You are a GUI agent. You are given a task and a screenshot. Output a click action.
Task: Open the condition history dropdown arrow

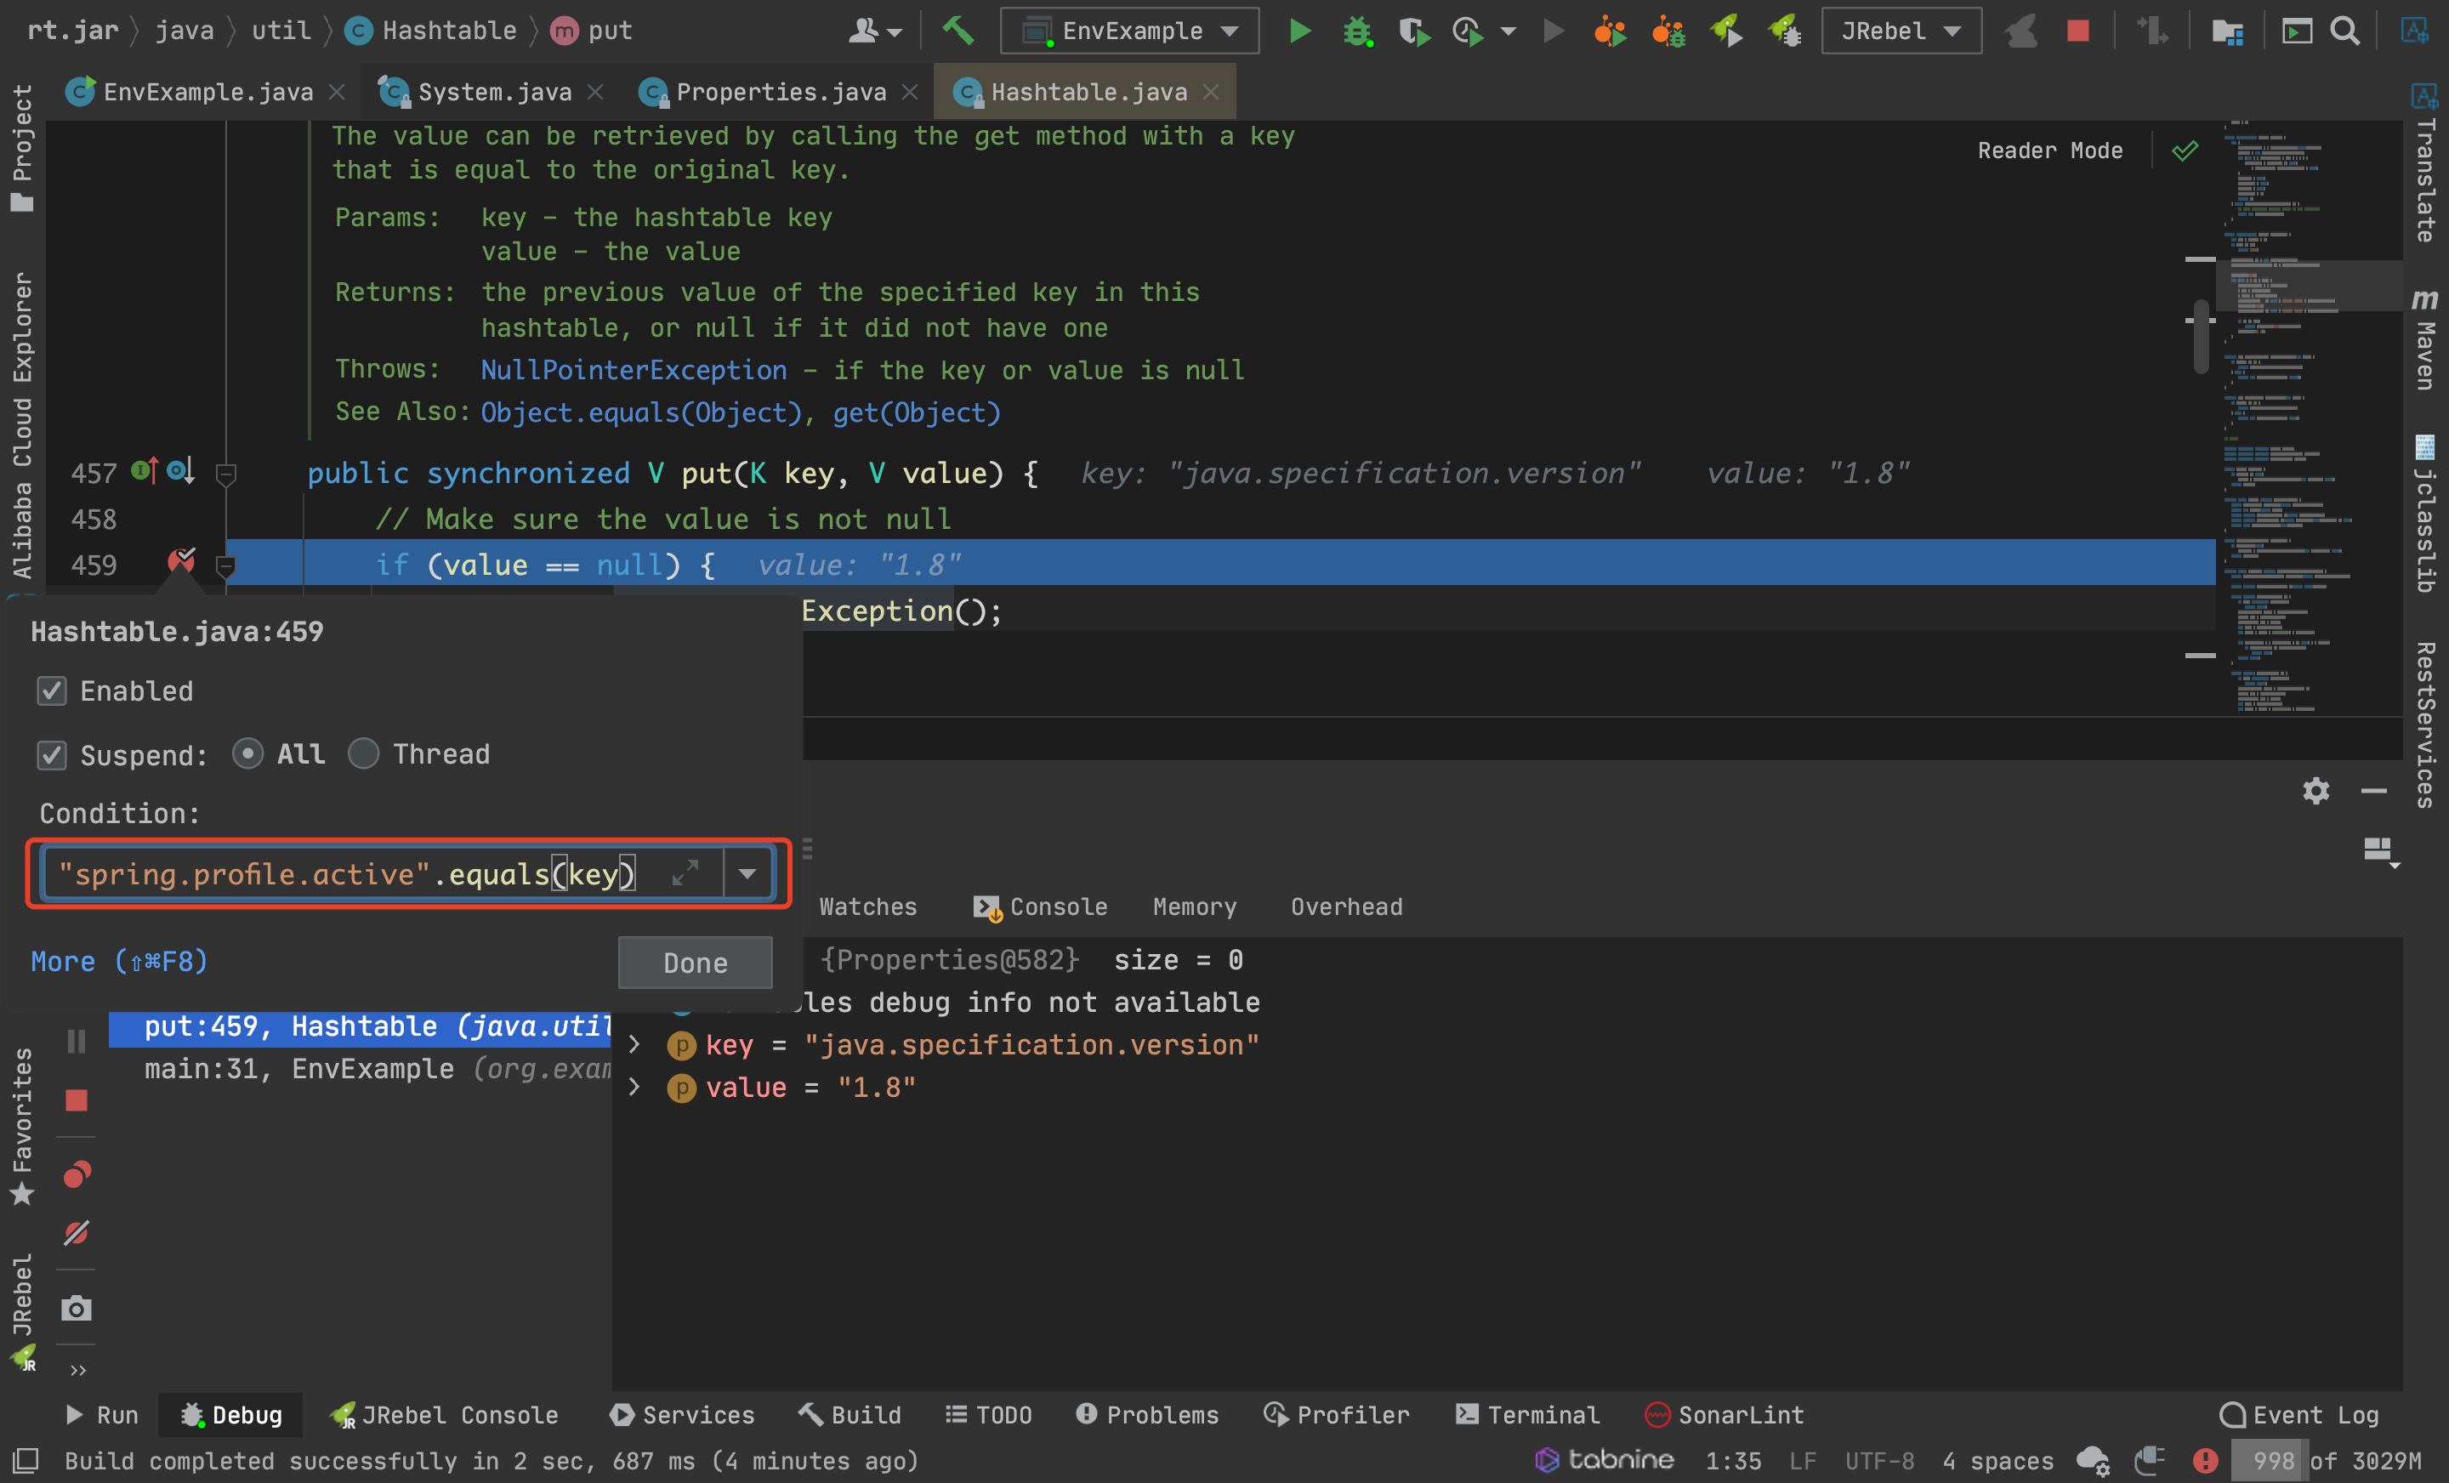click(747, 873)
